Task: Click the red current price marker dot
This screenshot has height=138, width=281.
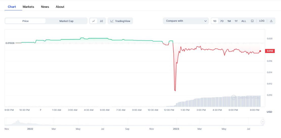Action: [260, 51]
